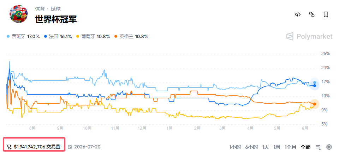This screenshot has height=153, width=339.
Task: Click the chart sort/filter lines icon
Action: coord(319,147)
